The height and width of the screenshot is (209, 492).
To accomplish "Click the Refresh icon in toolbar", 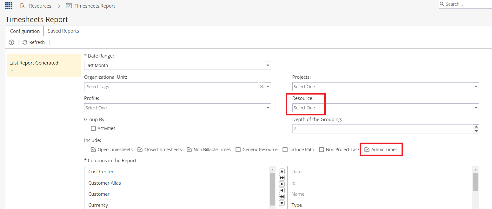I will [25, 42].
